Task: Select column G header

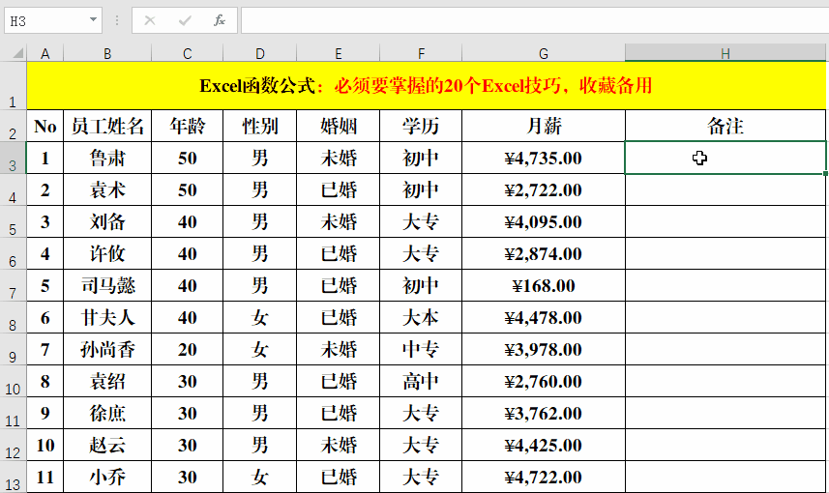Action: click(x=544, y=53)
